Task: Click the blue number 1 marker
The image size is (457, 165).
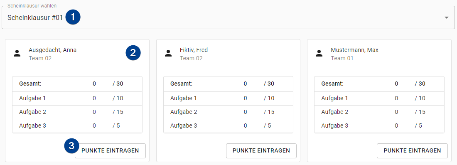Action: pos(73,17)
